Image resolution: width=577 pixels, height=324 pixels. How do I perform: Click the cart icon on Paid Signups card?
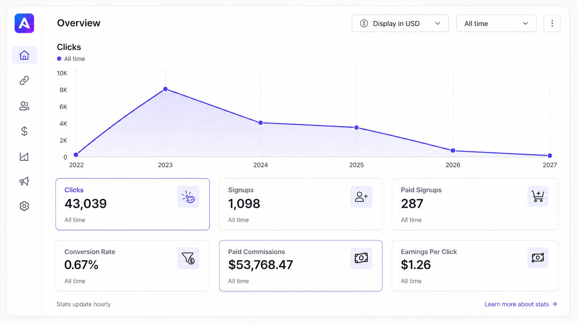pos(538,196)
